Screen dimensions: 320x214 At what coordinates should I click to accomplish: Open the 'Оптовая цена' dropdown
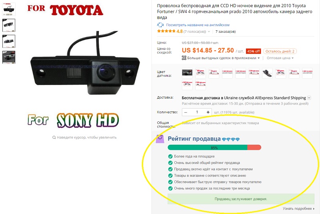click(280, 58)
